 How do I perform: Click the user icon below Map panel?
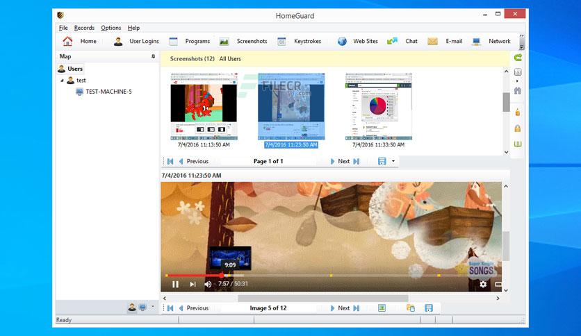[x=132, y=307]
